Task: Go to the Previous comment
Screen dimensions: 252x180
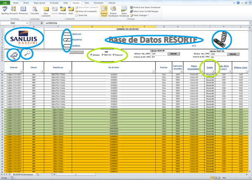Action: (x=63, y=10)
